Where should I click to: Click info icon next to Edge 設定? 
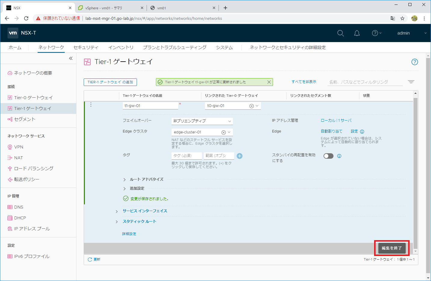(362, 132)
